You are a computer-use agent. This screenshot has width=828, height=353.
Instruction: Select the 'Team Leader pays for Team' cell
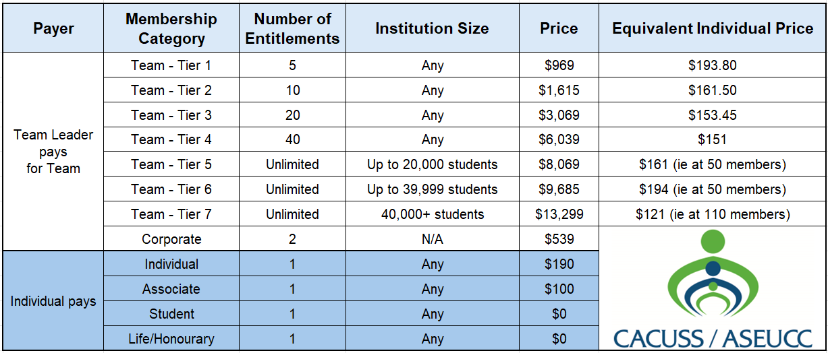tap(53, 152)
